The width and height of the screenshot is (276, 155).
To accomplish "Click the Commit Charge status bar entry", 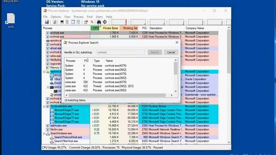I will click(x=85, y=148).
